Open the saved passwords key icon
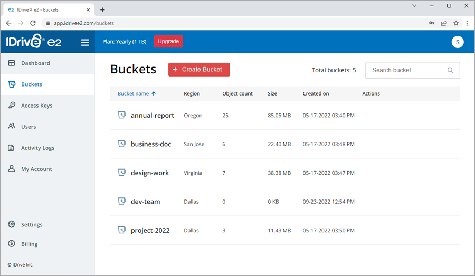Image resolution: width=475 pixels, height=276 pixels. (432, 23)
